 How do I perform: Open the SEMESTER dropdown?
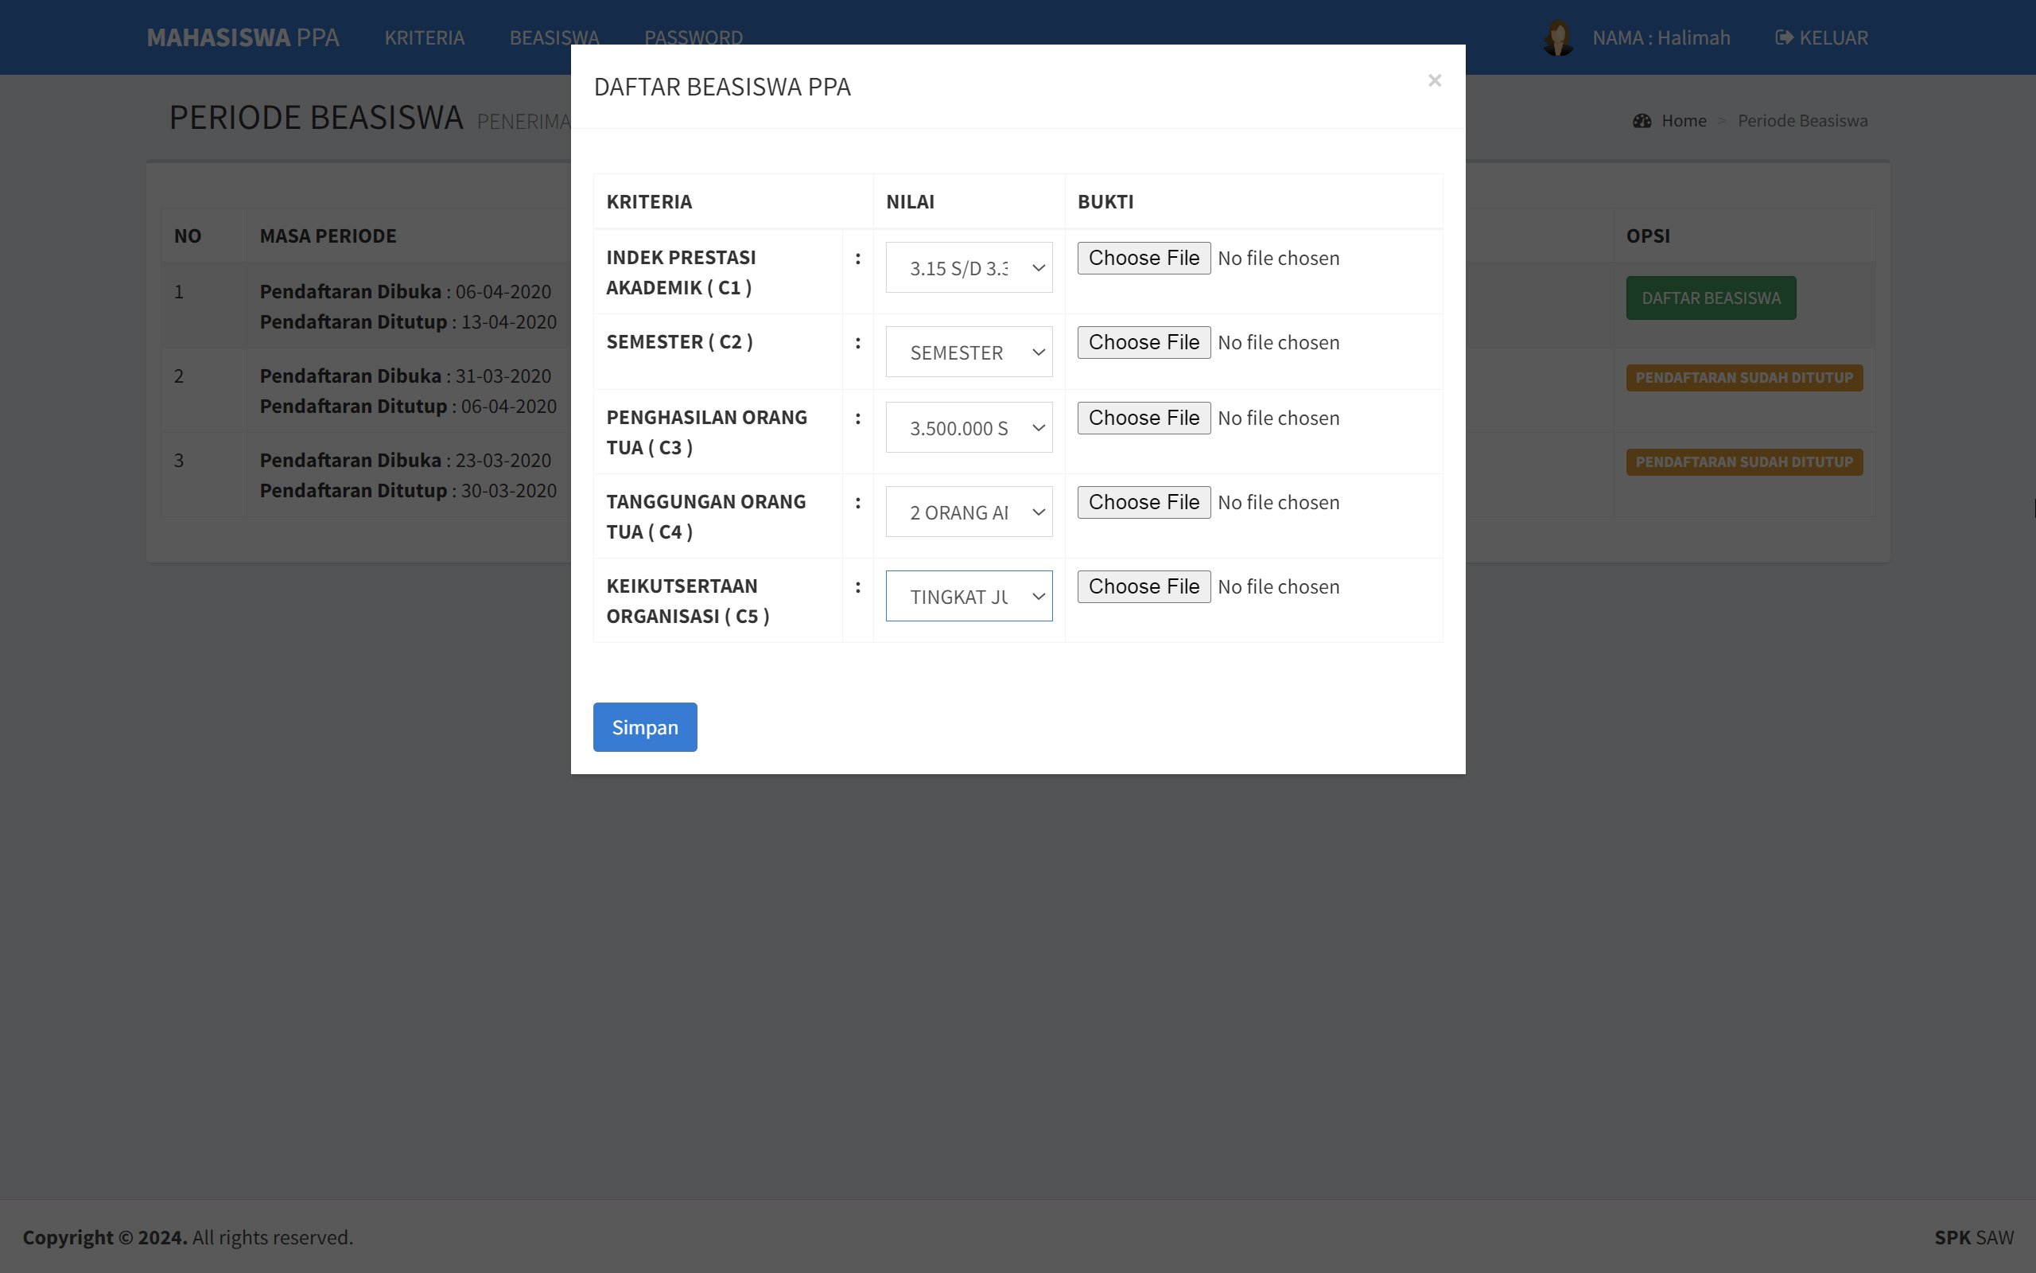[969, 351]
